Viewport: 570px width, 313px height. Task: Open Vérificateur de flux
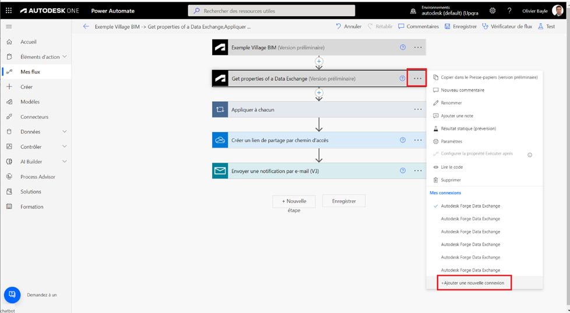coord(507,27)
